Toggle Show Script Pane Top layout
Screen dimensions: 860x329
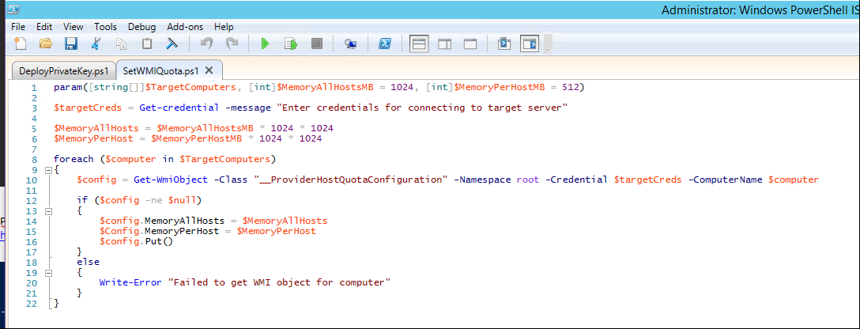[x=419, y=44]
